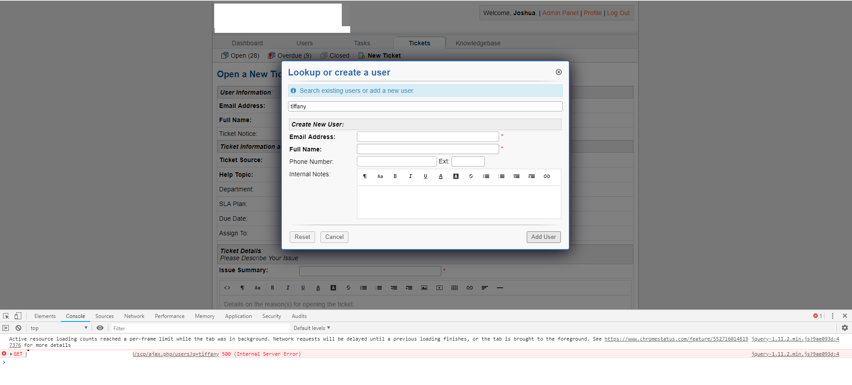This screenshot has height=385, width=852.
Task: Open the background color picker in Internal Notes toolbar
Action: click(x=456, y=176)
